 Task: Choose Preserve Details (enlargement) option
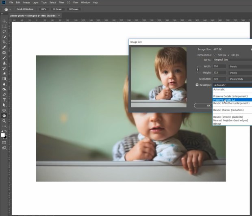tap(232, 96)
